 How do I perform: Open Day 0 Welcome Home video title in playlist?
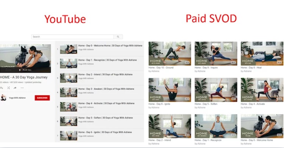tap(110, 46)
